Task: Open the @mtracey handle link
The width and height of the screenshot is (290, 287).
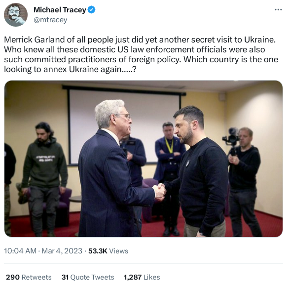Action: coord(50,20)
